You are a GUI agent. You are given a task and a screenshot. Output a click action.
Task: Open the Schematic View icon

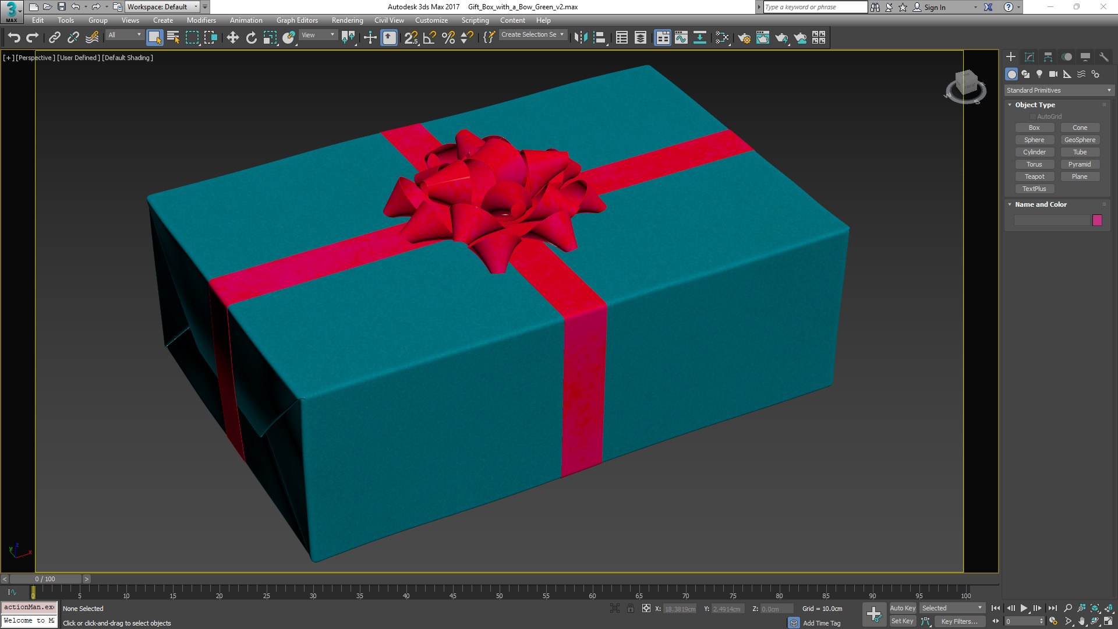pyautogui.click(x=700, y=38)
